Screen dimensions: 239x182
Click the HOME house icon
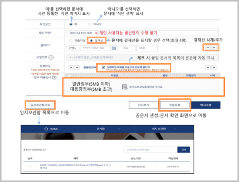pos(46,129)
